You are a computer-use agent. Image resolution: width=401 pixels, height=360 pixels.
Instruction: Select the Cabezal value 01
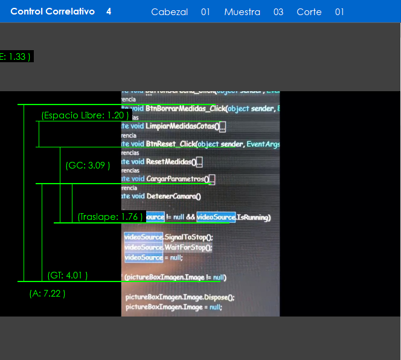pos(205,12)
